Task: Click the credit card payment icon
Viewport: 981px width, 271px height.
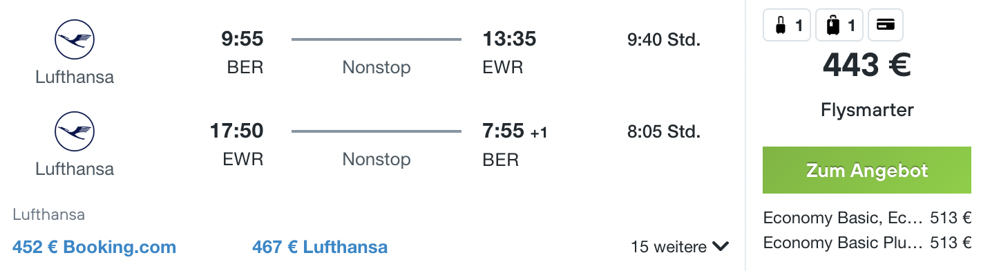Action: (885, 26)
